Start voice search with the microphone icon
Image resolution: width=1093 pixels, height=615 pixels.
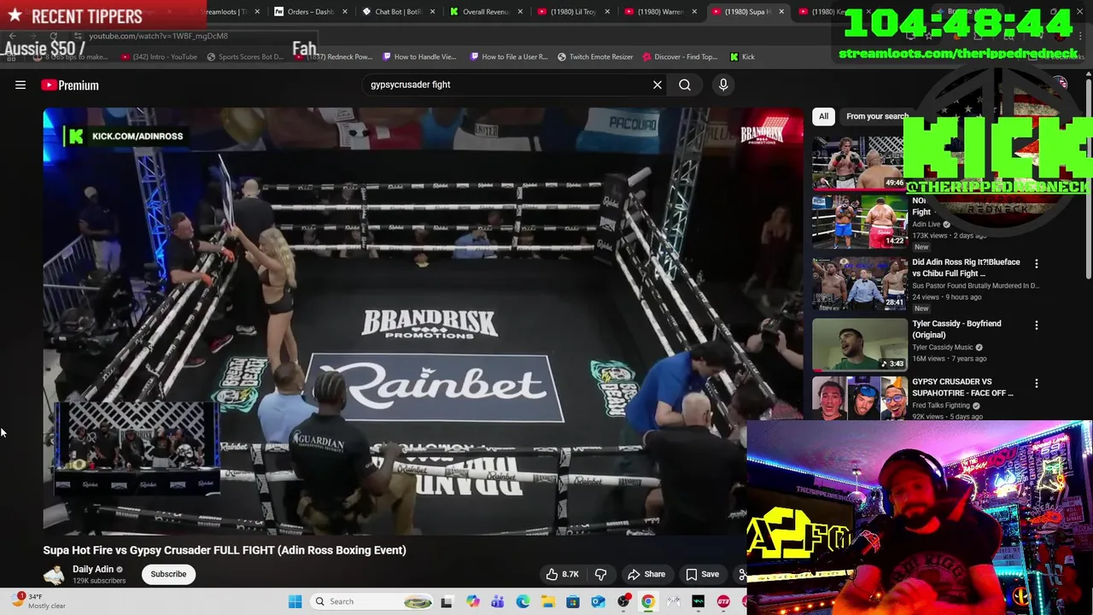pos(723,85)
